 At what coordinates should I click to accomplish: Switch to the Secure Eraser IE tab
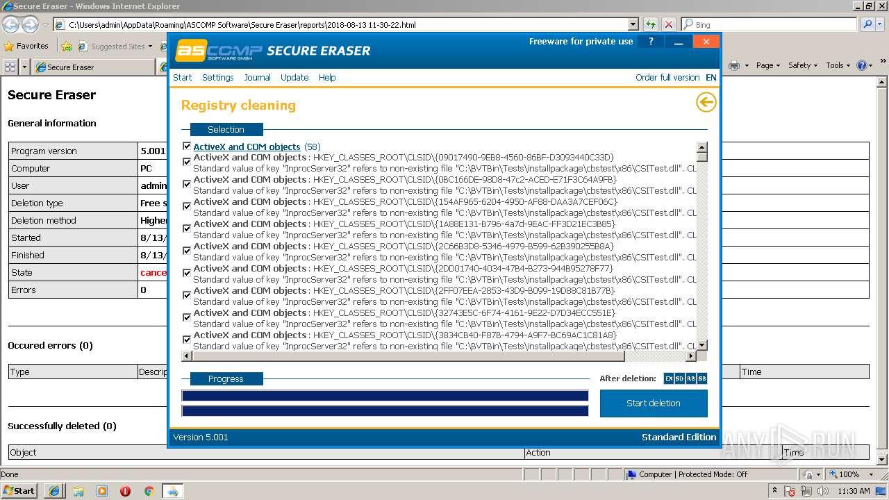point(93,67)
